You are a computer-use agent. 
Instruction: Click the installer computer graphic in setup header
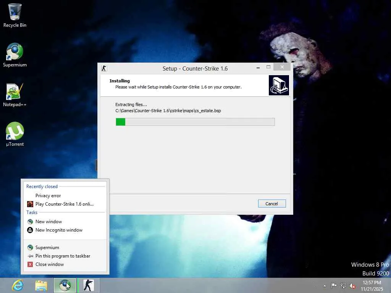point(279,85)
